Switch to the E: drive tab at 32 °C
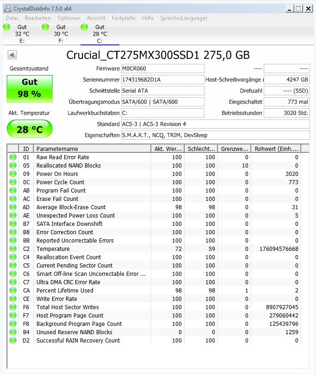The height and width of the screenshot is (374, 316). pos(22,34)
